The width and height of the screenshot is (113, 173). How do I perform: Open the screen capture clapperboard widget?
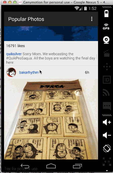click(106, 53)
